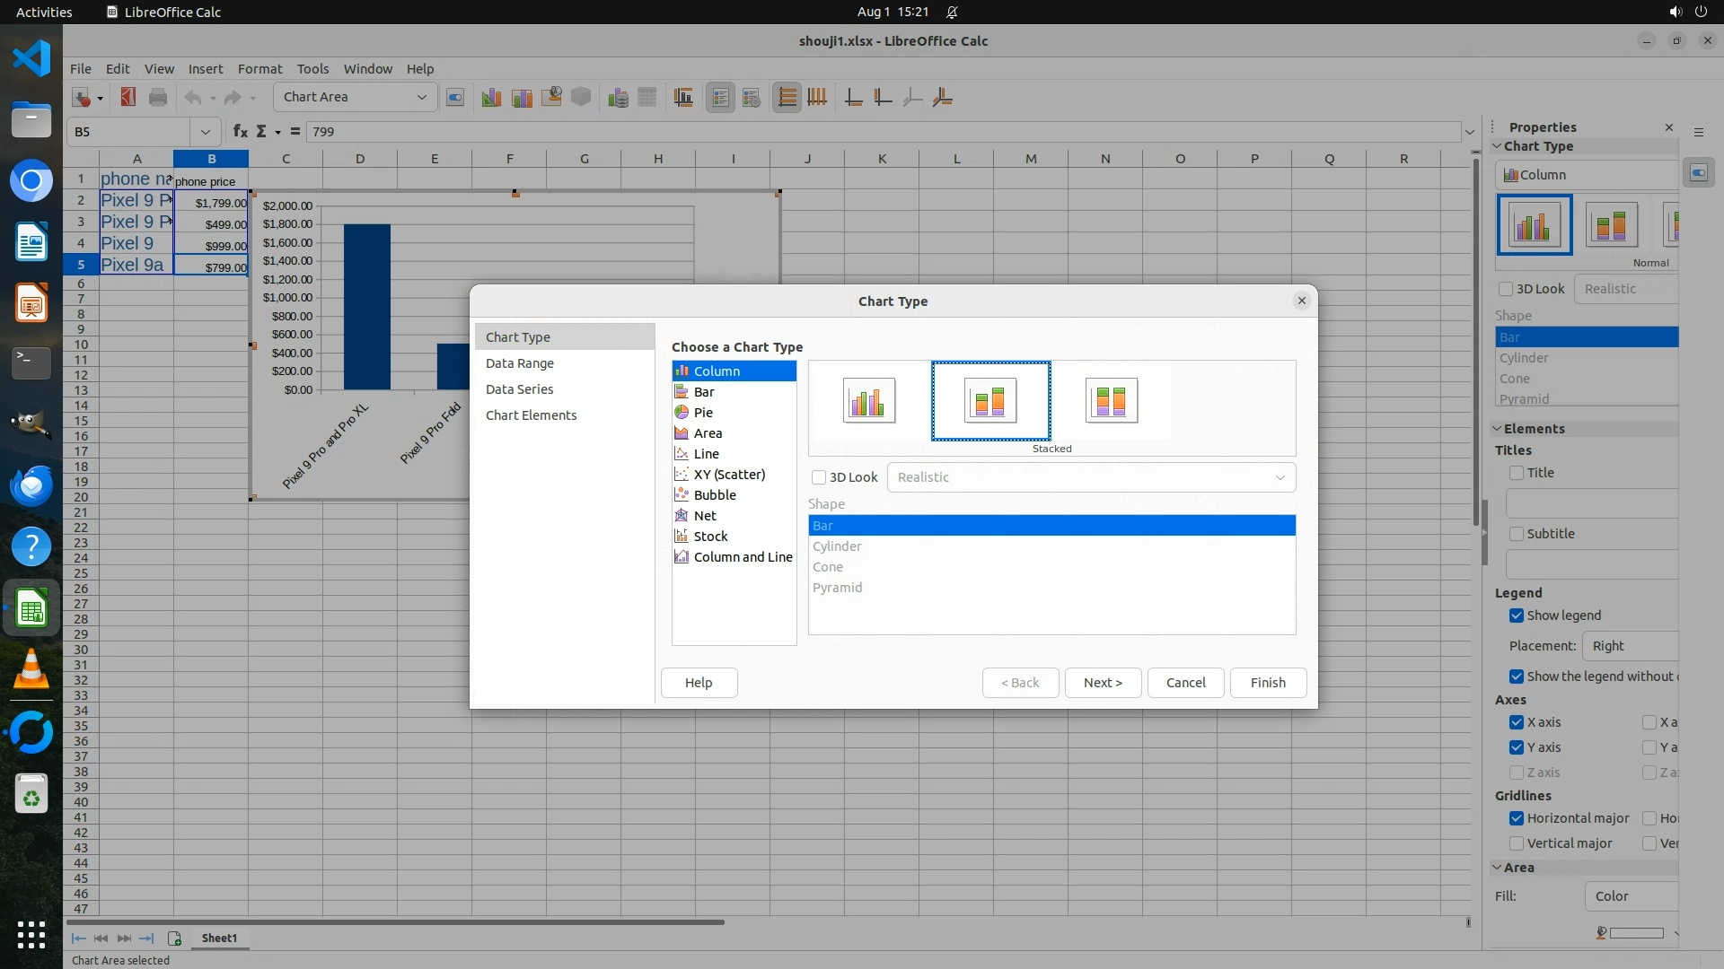Choose the Normal column subtype thumbnail
Viewport: 1724px width, 969px height.
point(868,400)
